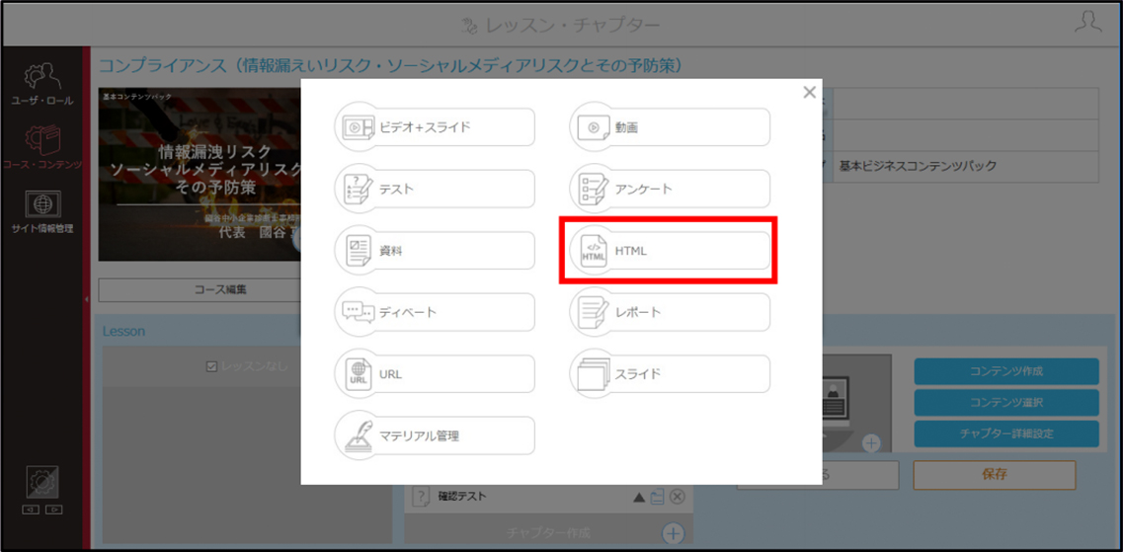The height and width of the screenshot is (552, 1123).
Task: Select the アンケート content option
Action: pyautogui.click(x=670, y=189)
